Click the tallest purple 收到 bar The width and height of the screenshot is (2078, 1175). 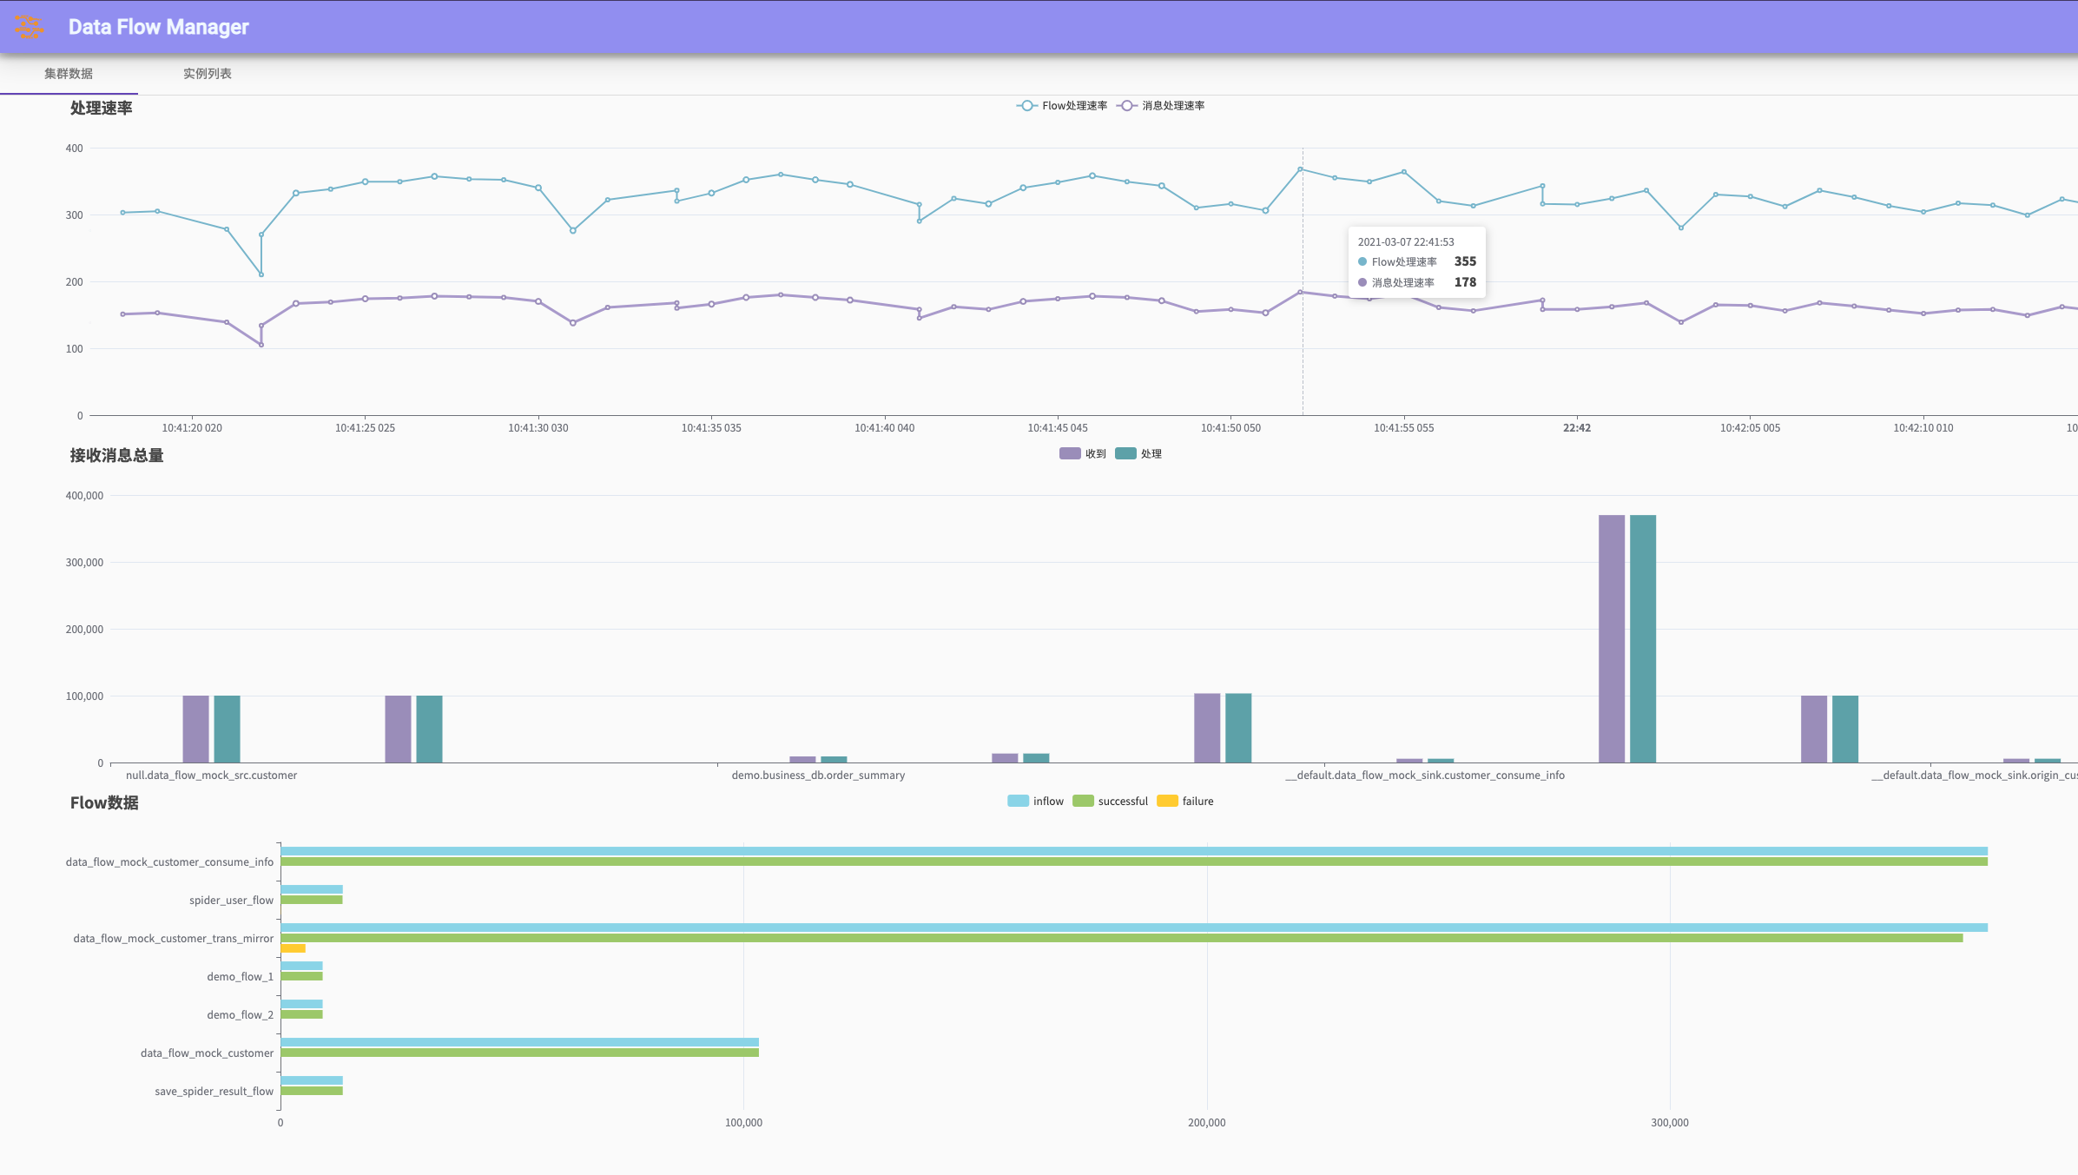coord(1611,638)
